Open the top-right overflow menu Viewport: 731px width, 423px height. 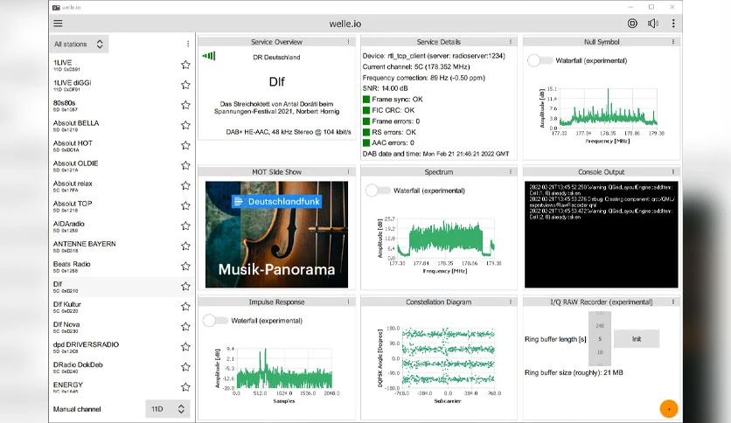[x=673, y=24]
